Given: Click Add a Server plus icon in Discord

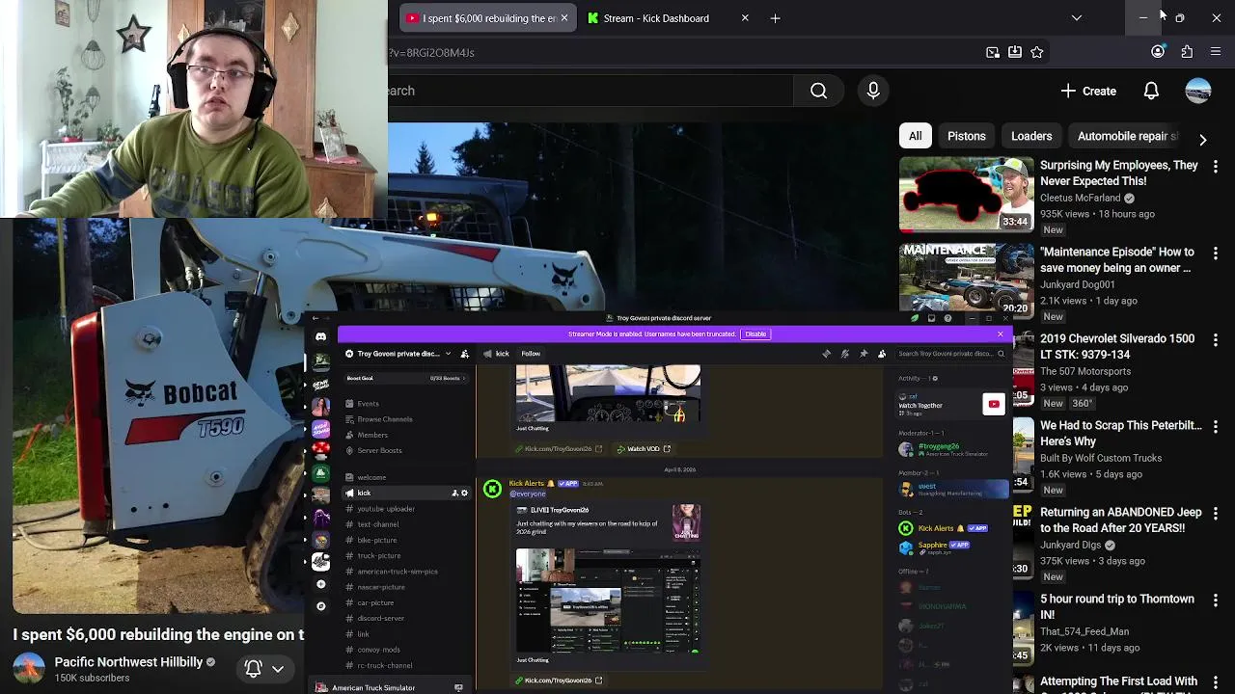Looking at the screenshot, I should click(321, 584).
